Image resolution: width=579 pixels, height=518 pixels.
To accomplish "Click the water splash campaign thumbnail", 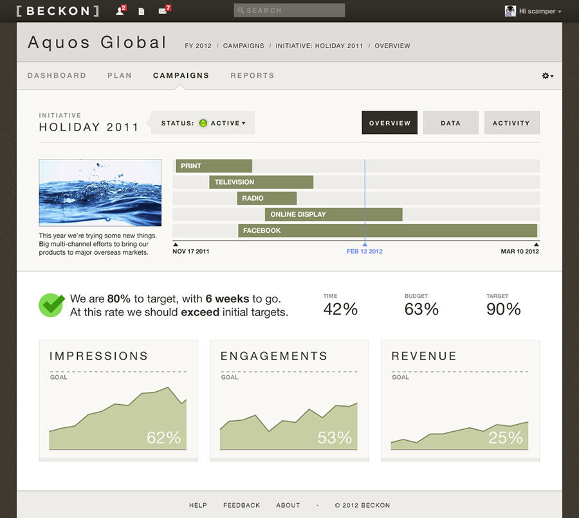I will point(100,192).
